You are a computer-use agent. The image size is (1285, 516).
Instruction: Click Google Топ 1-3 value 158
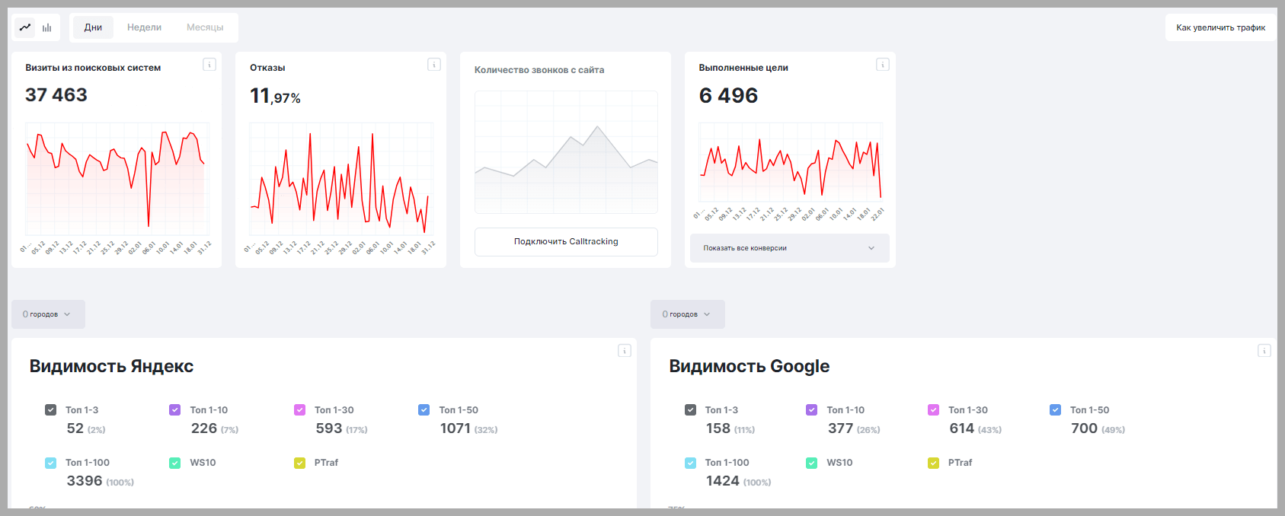tap(718, 428)
